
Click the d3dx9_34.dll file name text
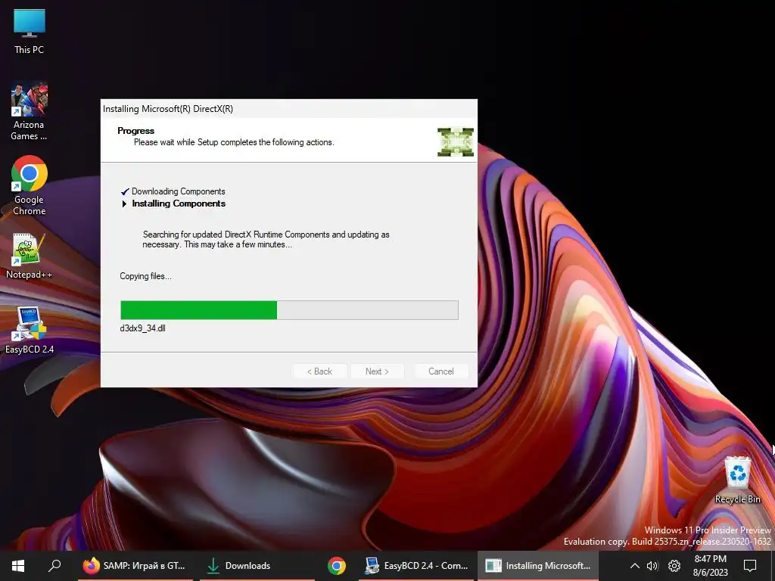(x=143, y=328)
